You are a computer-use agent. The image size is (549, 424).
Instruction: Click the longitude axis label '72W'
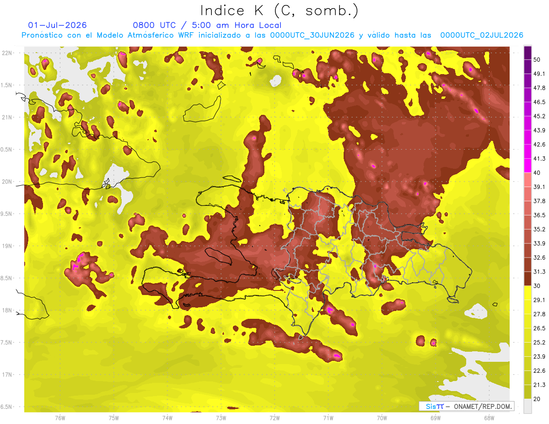tap(274, 418)
